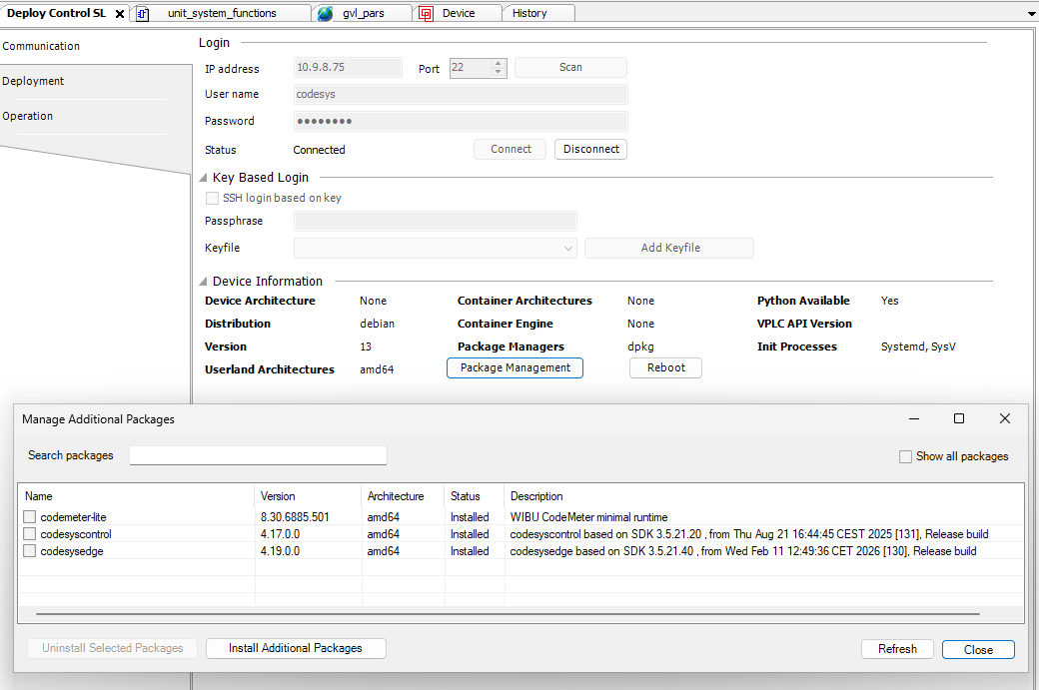Image resolution: width=1039 pixels, height=690 pixels.
Task: Enable Show all packages option
Action: [905, 456]
